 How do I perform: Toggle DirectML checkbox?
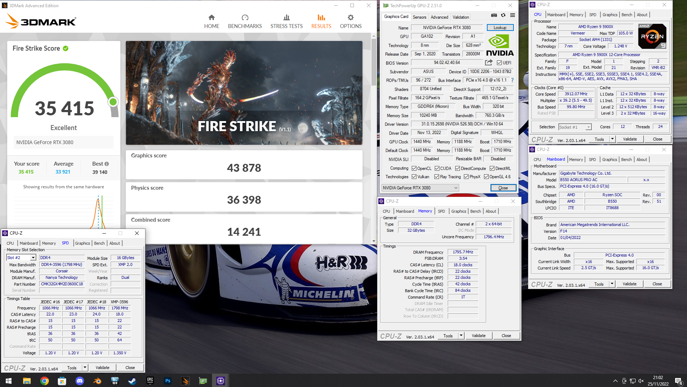(x=492, y=168)
